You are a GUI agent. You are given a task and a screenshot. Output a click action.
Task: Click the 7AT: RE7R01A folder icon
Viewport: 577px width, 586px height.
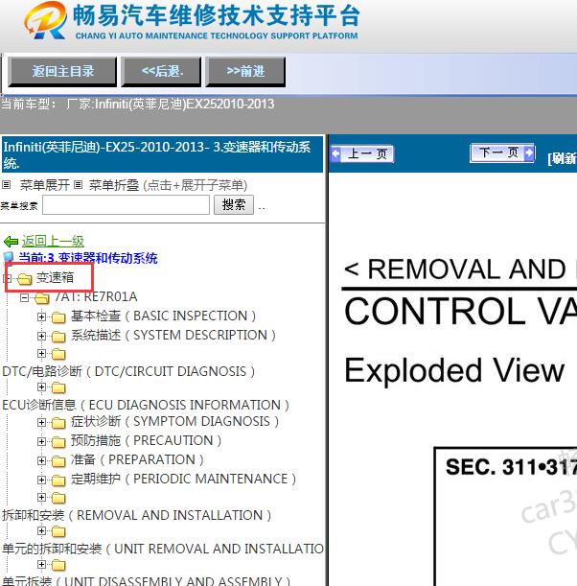[x=42, y=298]
